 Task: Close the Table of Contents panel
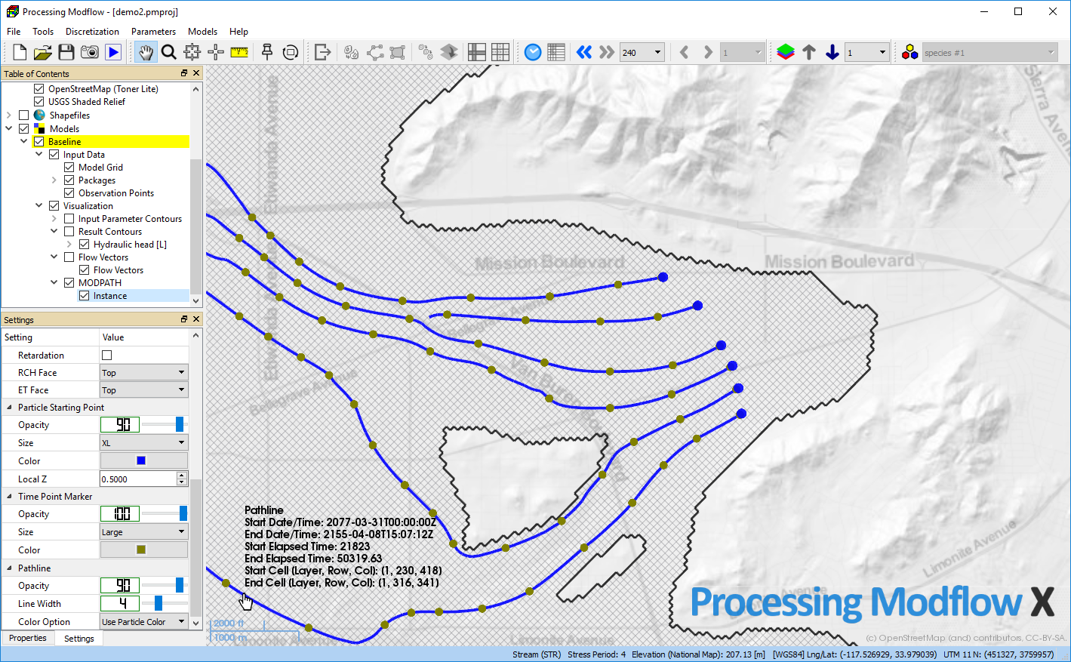click(x=196, y=73)
